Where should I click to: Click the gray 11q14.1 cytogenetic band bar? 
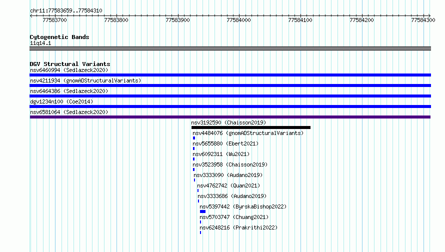(230, 48)
